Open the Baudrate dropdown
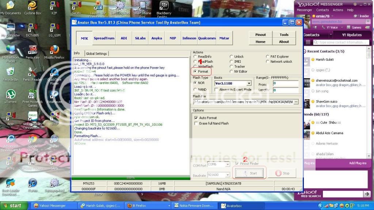The width and height of the screenshot is (374, 210). (227, 175)
